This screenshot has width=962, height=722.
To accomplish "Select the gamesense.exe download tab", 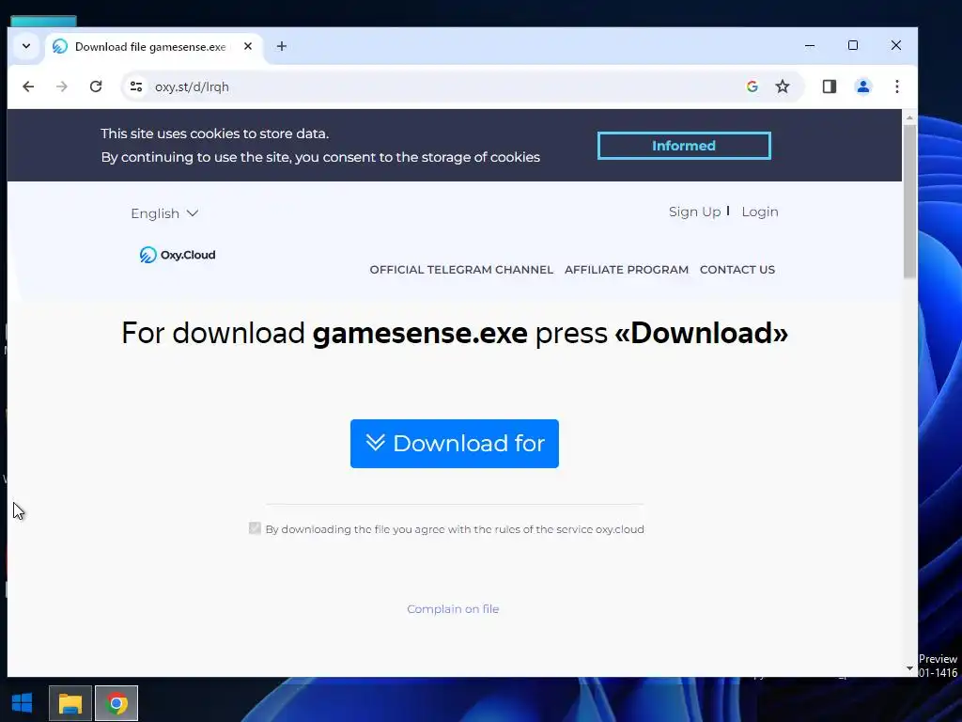I will tap(150, 47).
